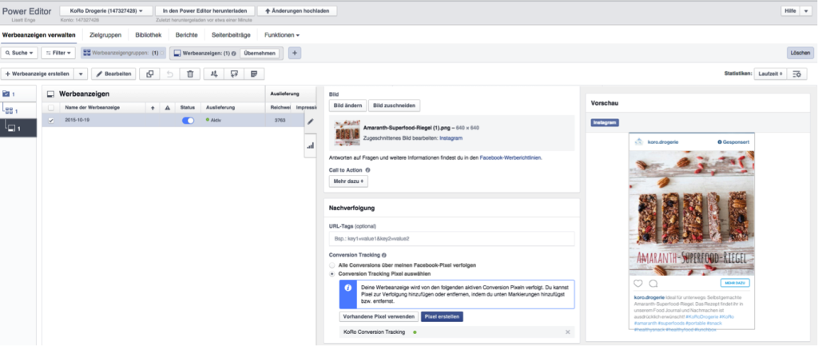
Task: Click the Hilfe button
Action: click(x=790, y=10)
